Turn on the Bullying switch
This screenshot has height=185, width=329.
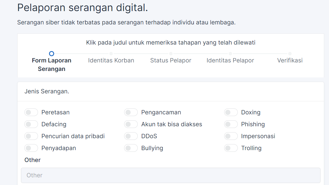pyautogui.click(x=131, y=148)
